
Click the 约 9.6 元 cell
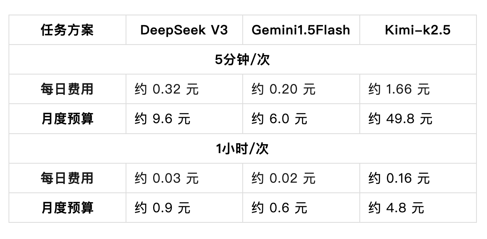[x=162, y=119]
